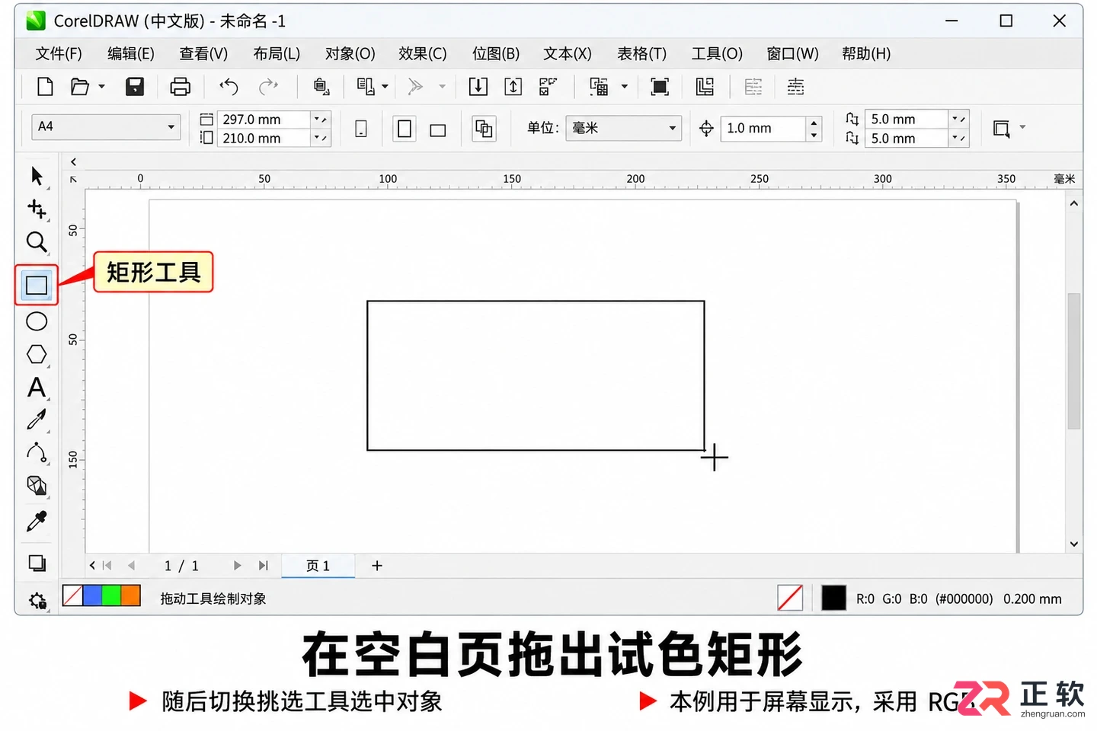
Task: Increase the 1.0 mm nudge value
Action: tap(814, 123)
